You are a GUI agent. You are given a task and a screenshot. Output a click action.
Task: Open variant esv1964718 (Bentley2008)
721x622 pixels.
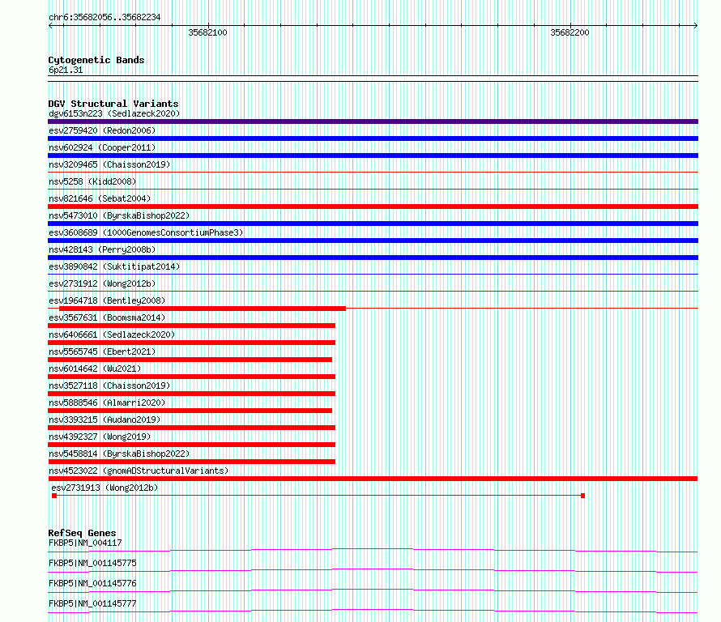[x=107, y=300]
